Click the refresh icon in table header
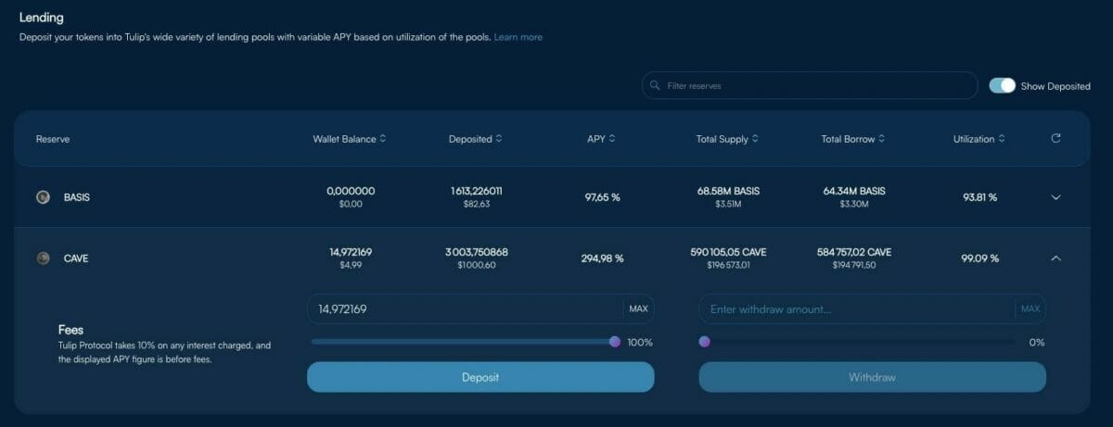 tap(1055, 139)
